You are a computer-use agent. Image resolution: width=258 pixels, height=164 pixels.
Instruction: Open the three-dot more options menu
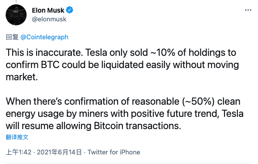(x=248, y=10)
